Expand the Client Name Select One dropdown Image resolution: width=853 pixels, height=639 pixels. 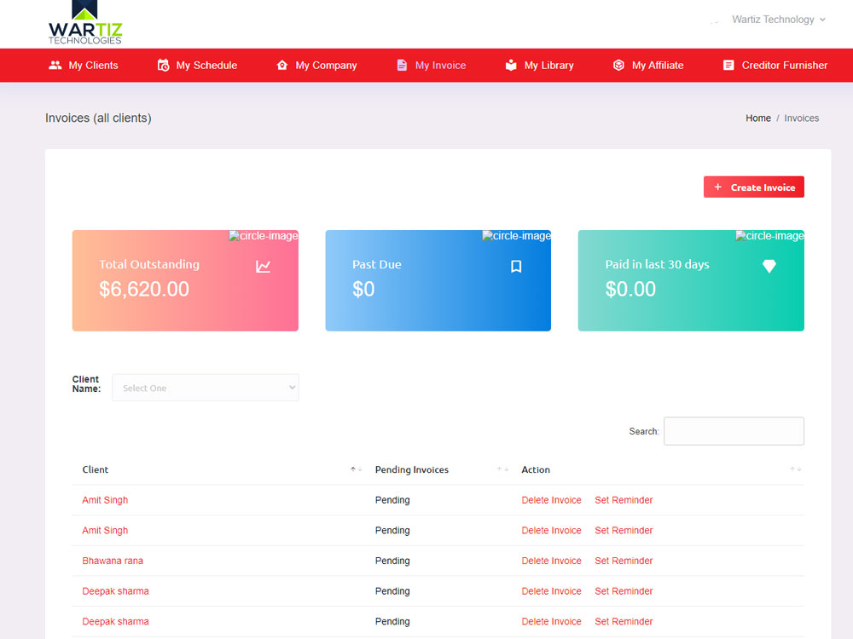(x=205, y=388)
